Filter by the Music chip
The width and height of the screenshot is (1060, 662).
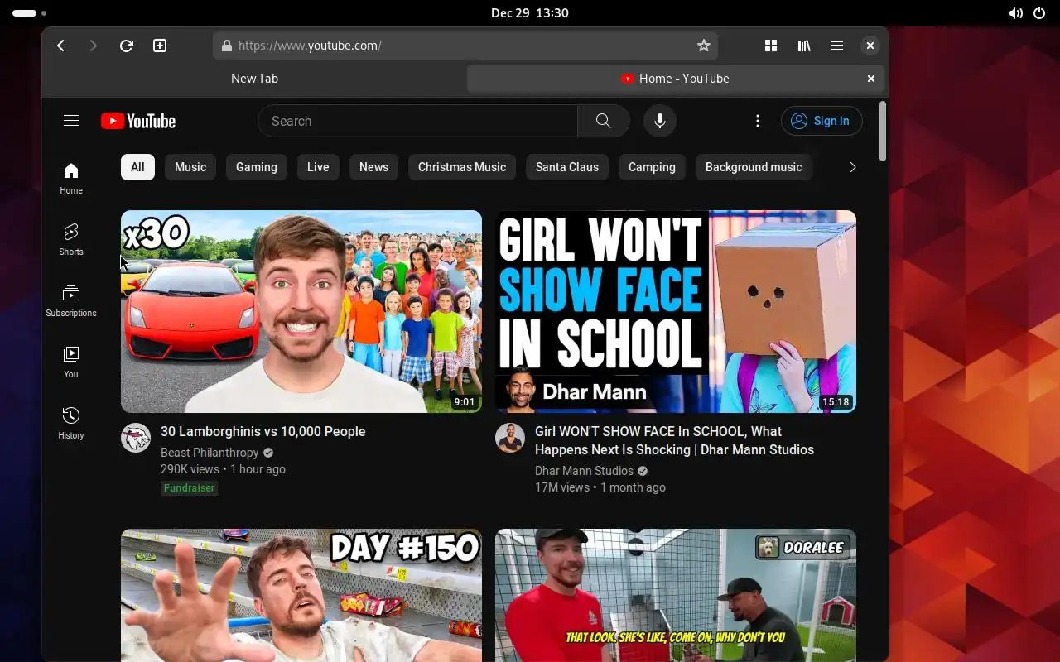pyautogui.click(x=190, y=167)
